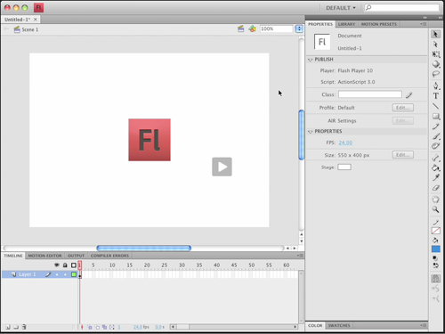Image resolution: width=445 pixels, height=334 pixels.
Task: Select the Hand tool
Action: pos(435,200)
